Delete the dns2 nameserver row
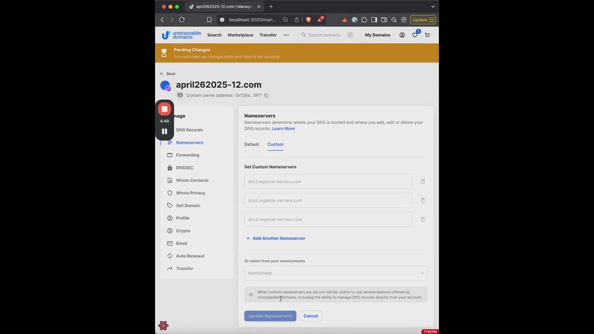Viewport: 594px width, 334px height. pos(423,200)
